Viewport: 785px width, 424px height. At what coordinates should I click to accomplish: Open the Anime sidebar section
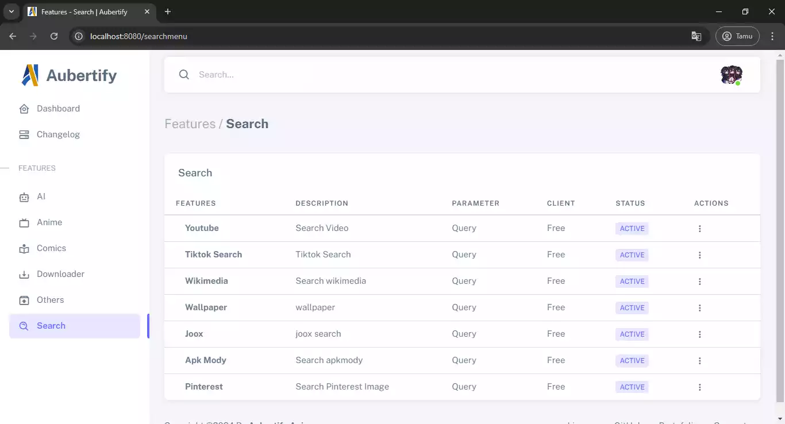[x=75, y=222]
